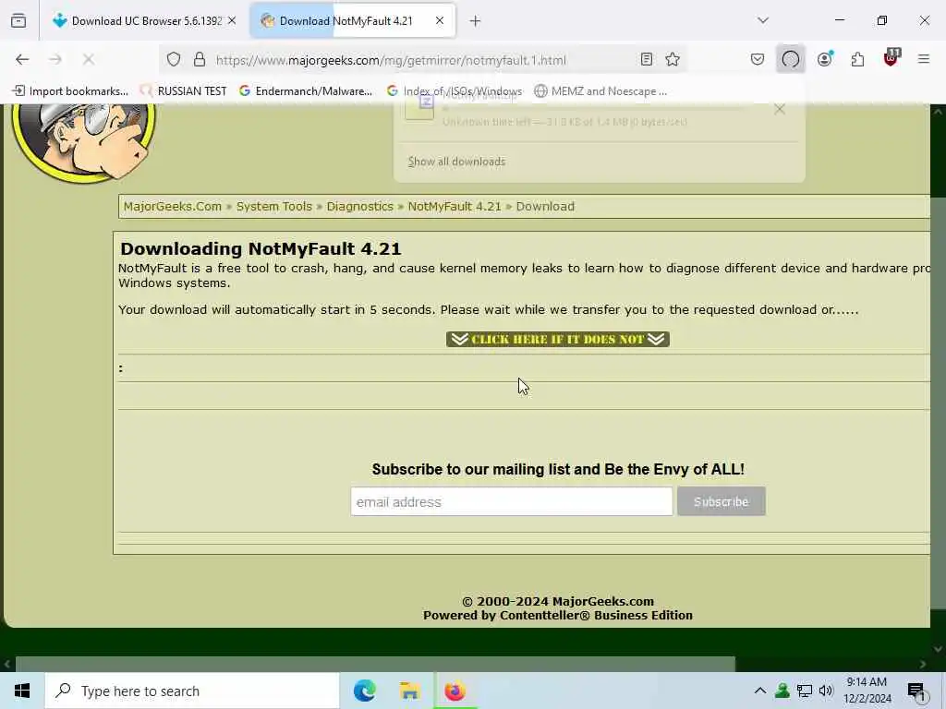946x709 pixels.
Task: Open a new tab with plus button
Action: click(476, 21)
